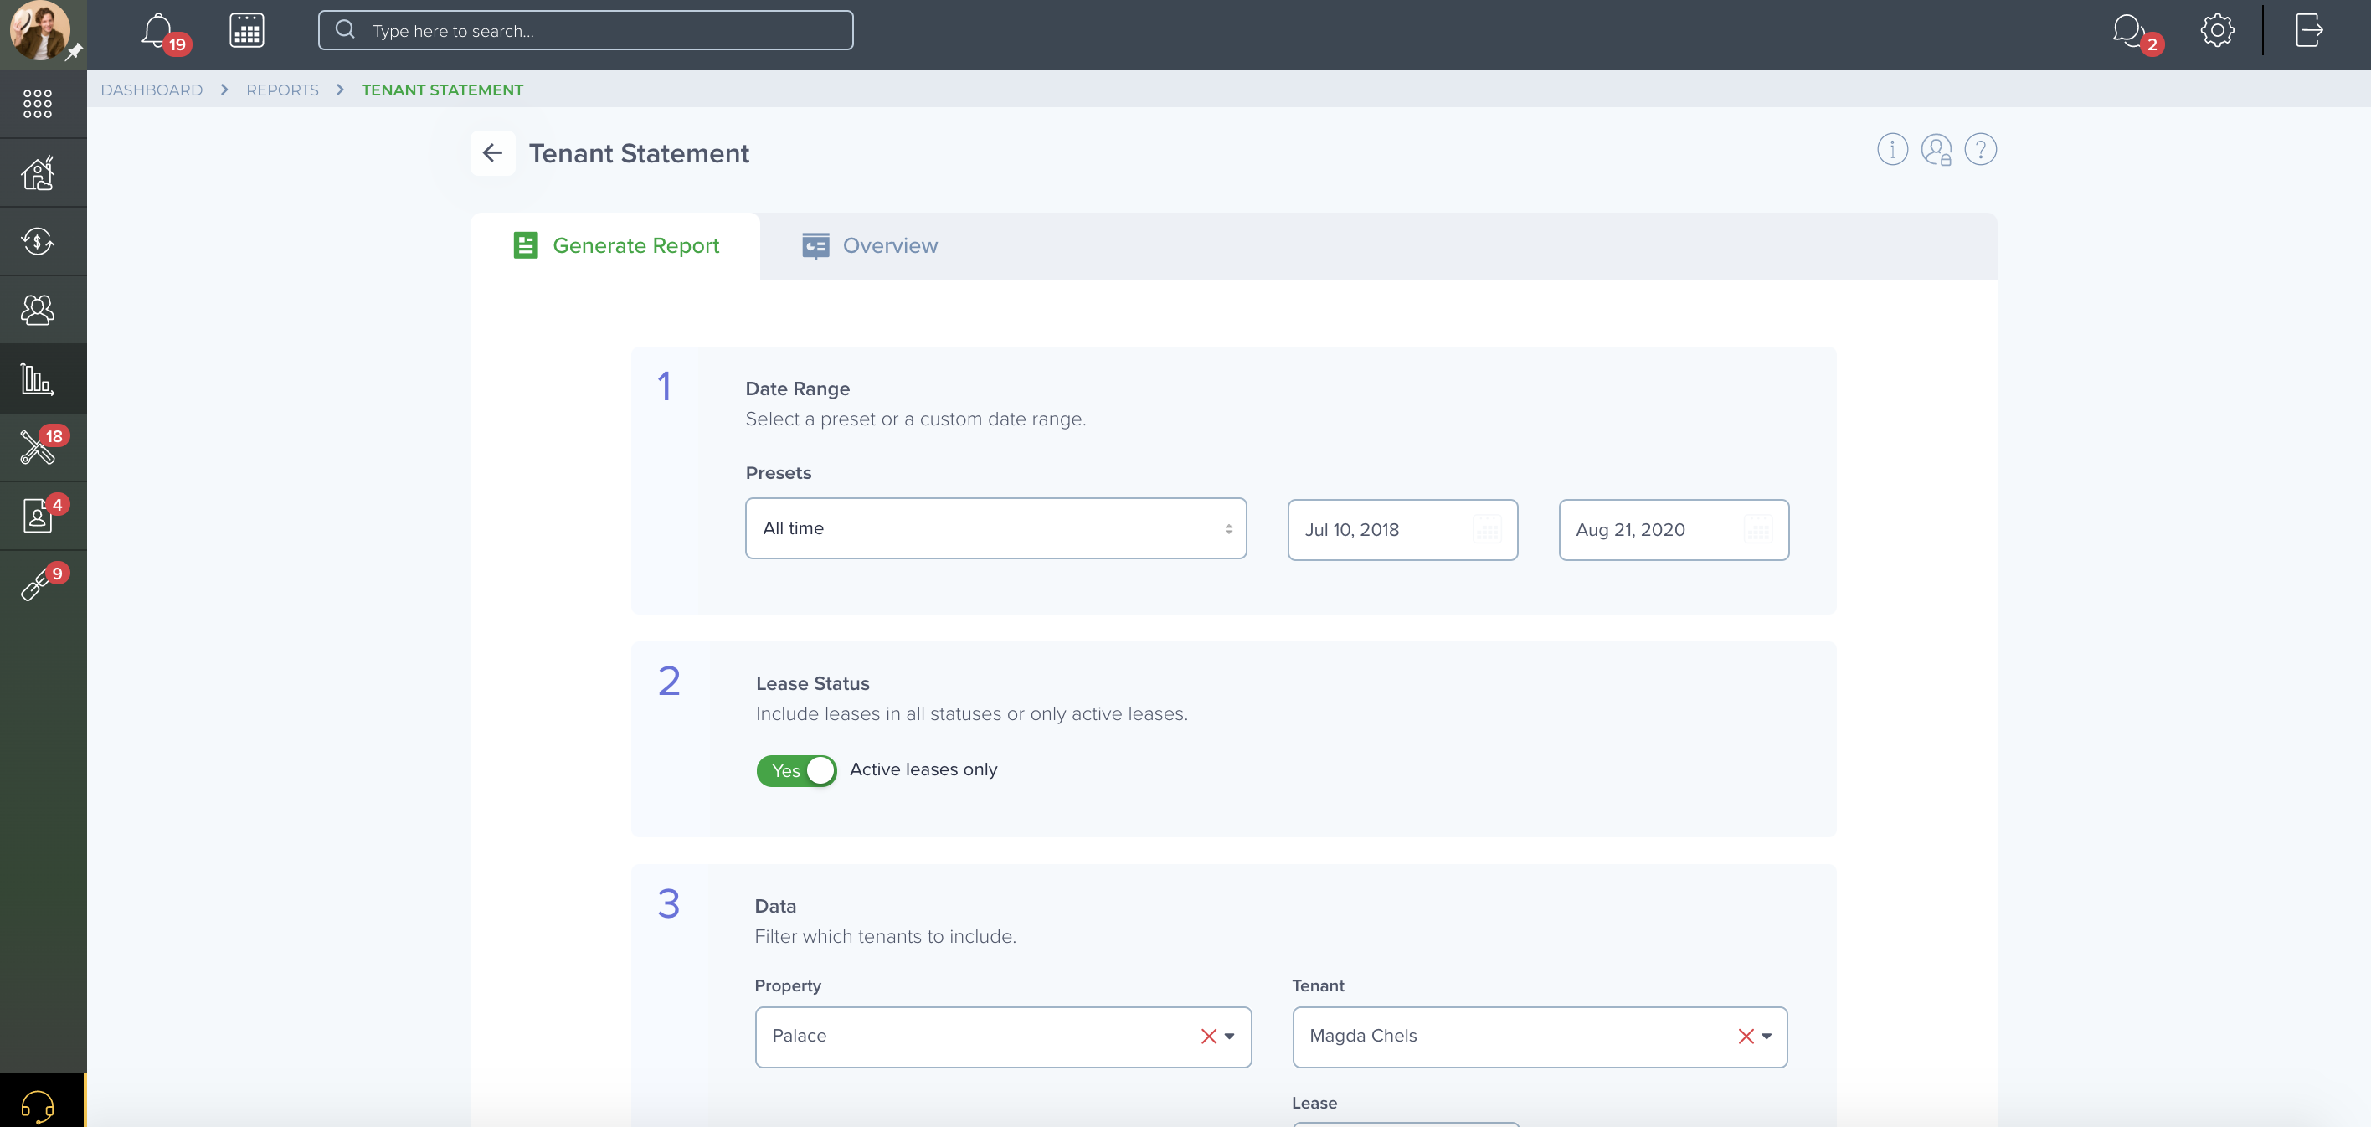This screenshot has height=1127, width=2371.
Task: Click the back arrow beside Tenant Statement
Action: point(492,153)
